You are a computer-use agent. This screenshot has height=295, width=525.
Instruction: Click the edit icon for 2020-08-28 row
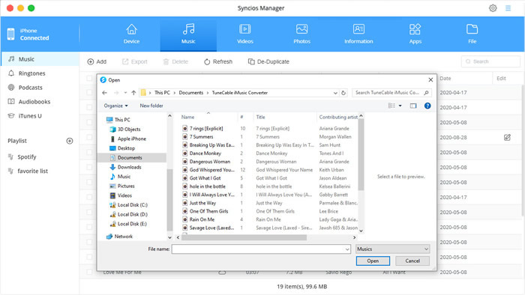[x=507, y=137]
